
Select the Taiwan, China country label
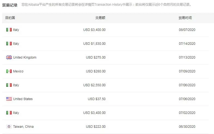coord(23,127)
